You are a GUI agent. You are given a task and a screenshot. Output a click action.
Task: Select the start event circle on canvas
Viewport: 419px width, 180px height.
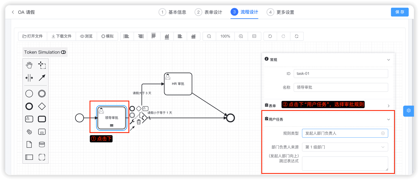pyautogui.click(x=80, y=118)
